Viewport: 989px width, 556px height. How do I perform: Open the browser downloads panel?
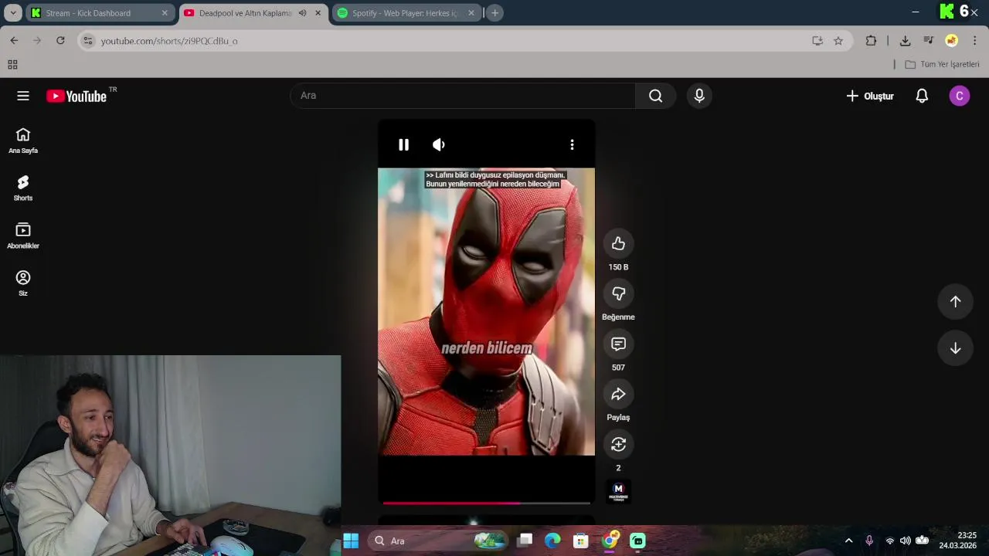[x=906, y=41]
